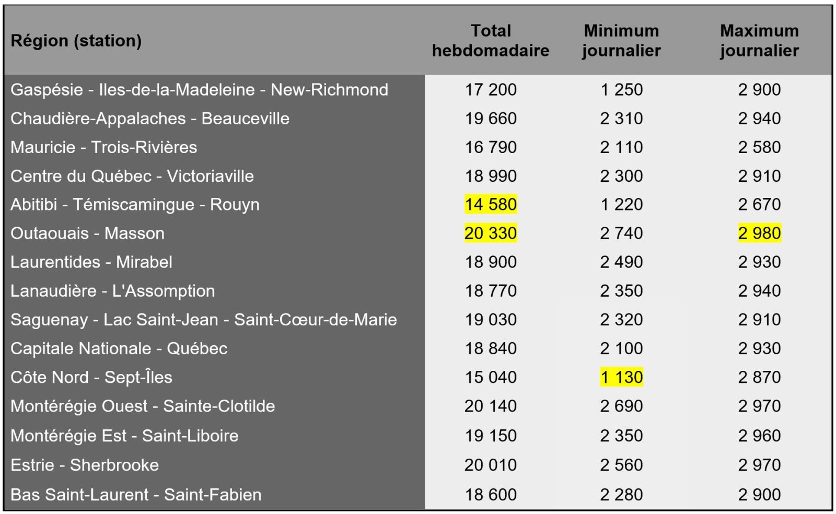Select the 17 200 weekly total cell
Screen dimensions: 836x514
(x=491, y=90)
